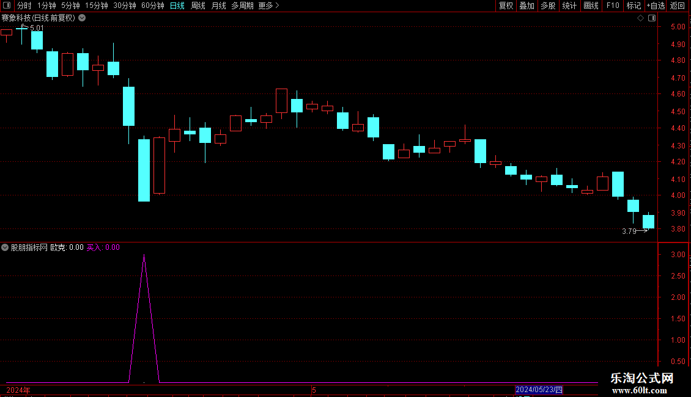Click the panel layout icon at top-left

7,5
